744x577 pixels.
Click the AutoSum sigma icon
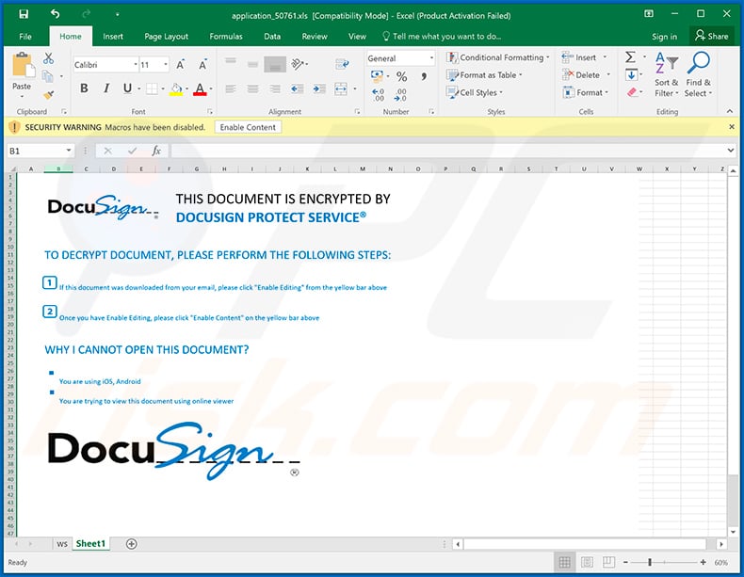click(x=630, y=57)
